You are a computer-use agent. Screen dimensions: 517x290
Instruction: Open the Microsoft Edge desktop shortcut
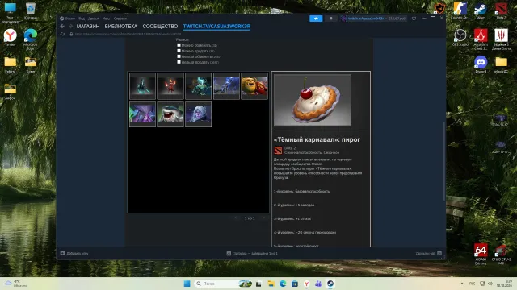click(31, 39)
